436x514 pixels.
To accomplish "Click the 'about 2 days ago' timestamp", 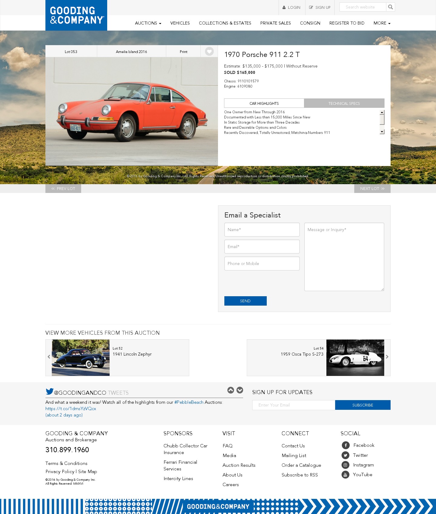I will pos(64,415).
